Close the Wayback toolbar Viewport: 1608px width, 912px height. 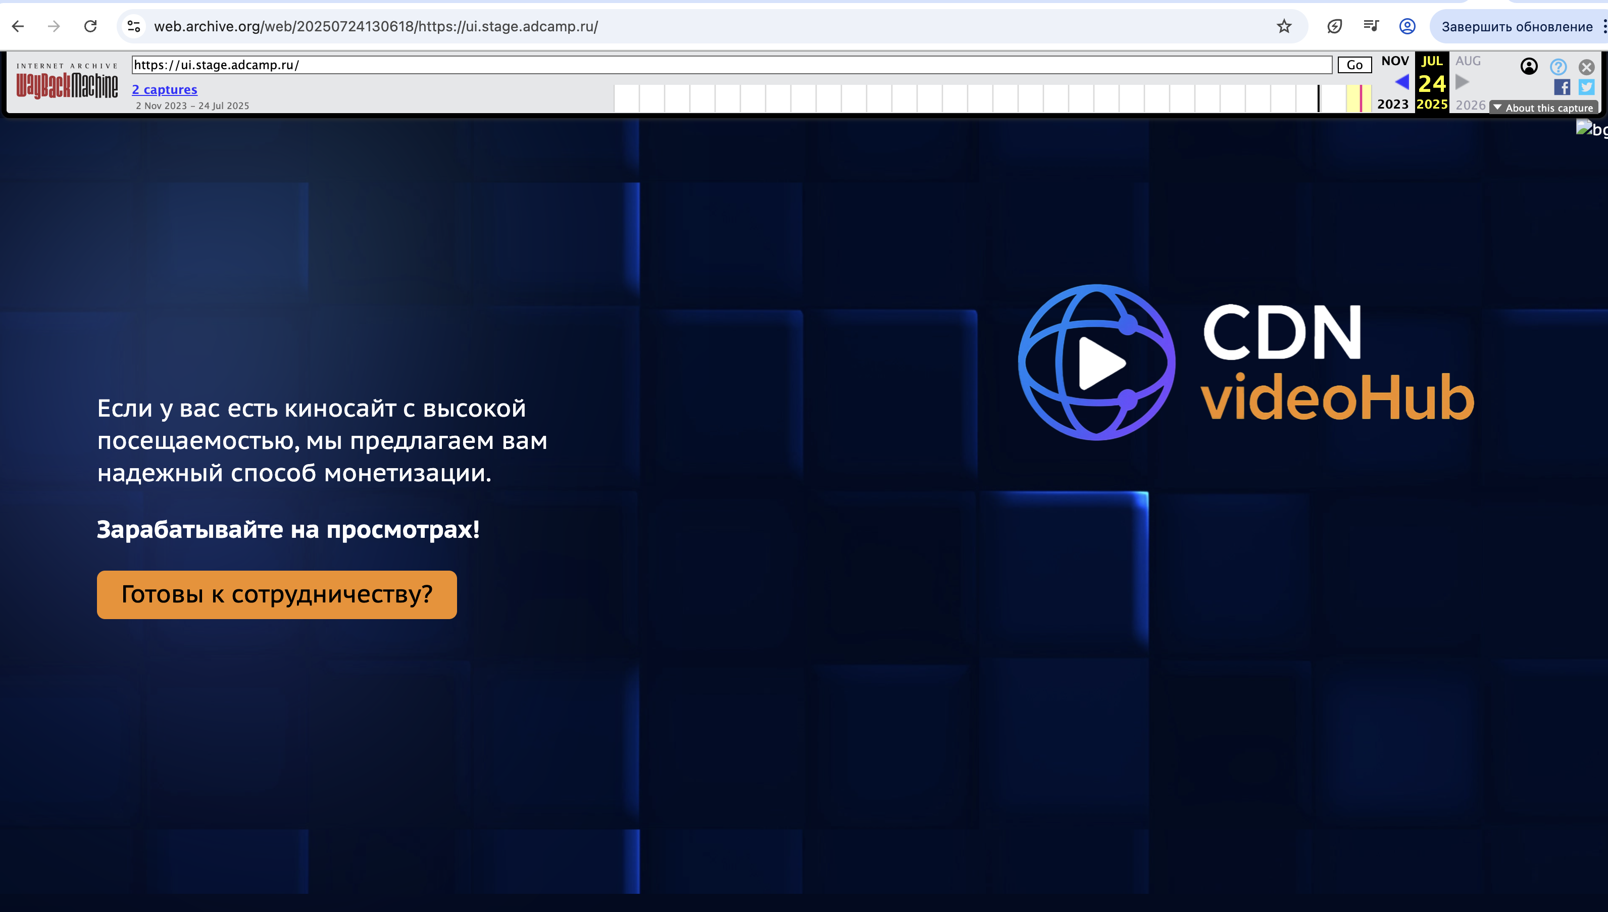1586,66
